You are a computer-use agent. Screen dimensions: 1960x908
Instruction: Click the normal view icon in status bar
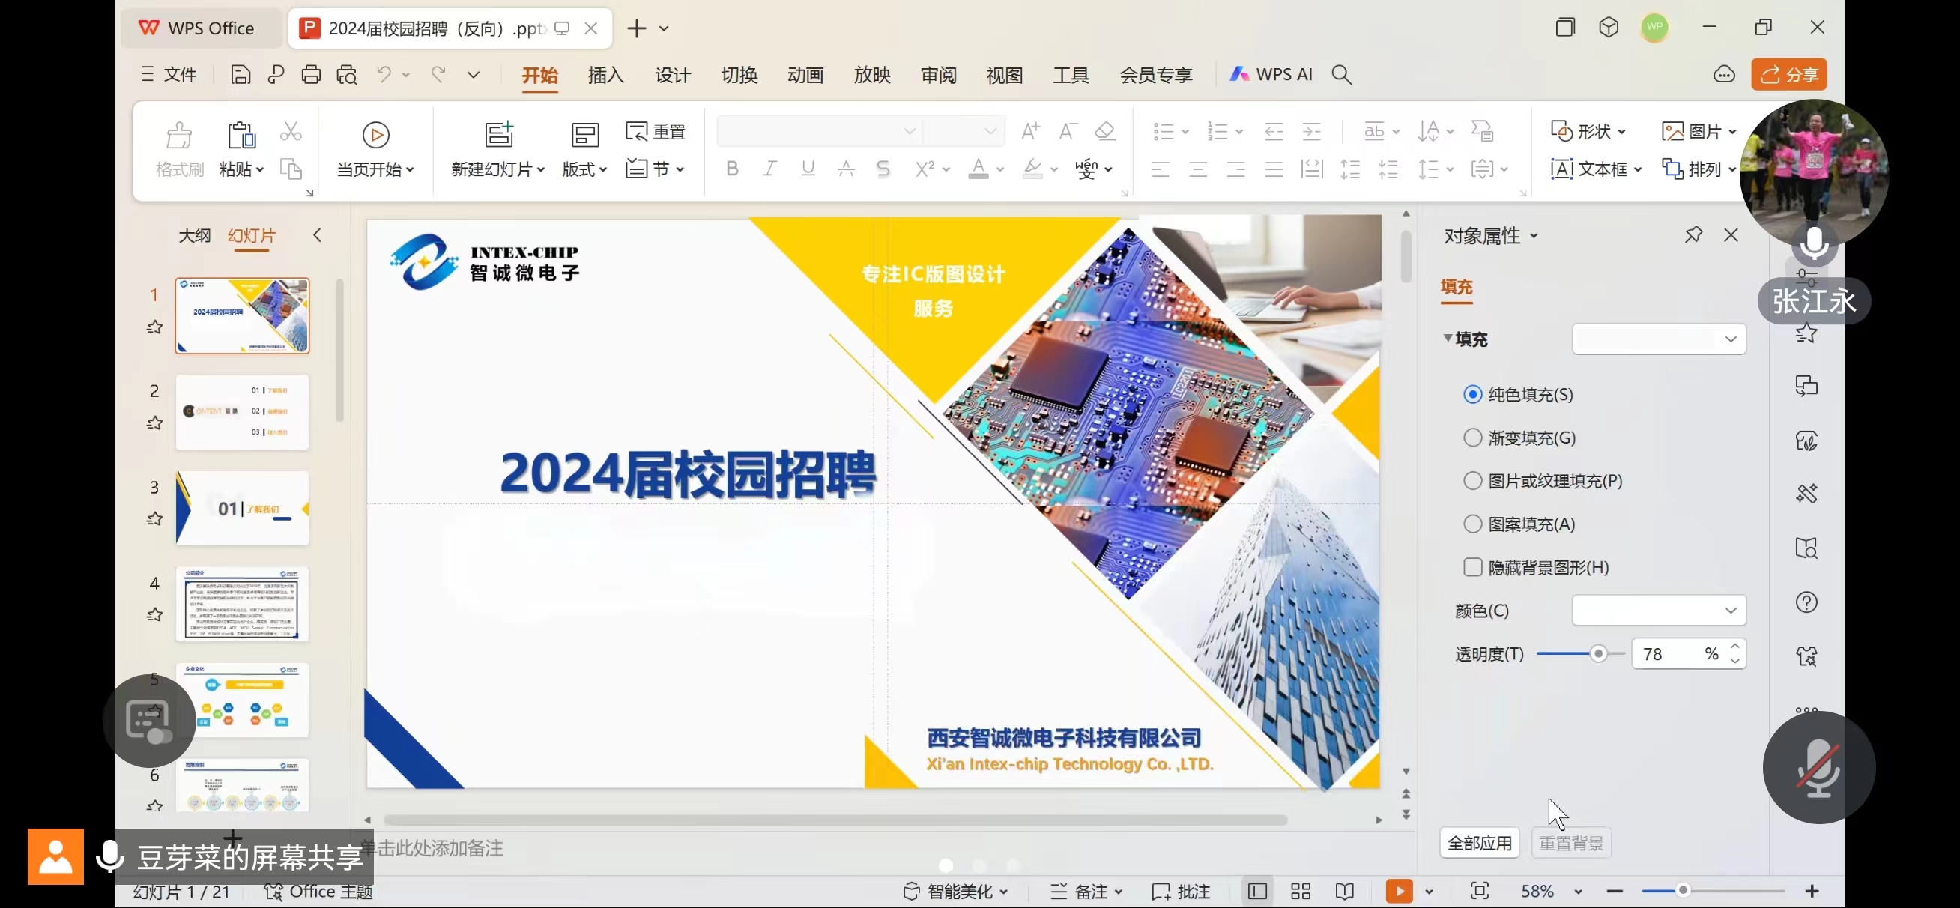click(1257, 892)
